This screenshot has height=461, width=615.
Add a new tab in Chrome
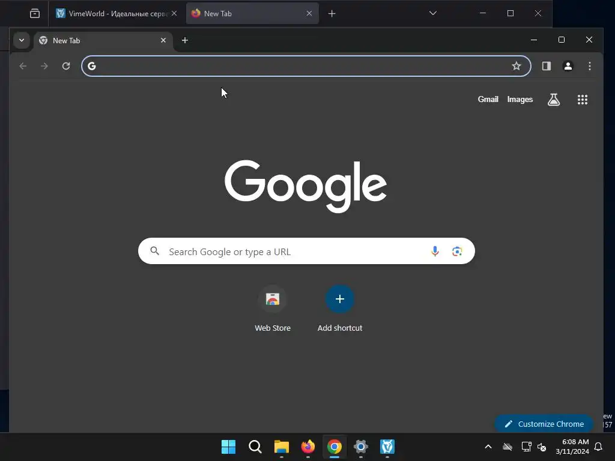(x=185, y=40)
